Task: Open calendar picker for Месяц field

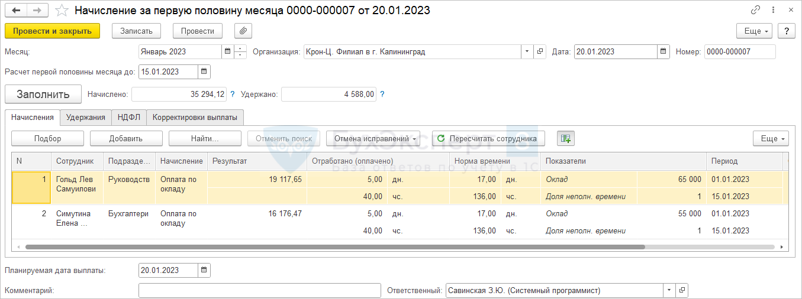Action: coord(227,52)
